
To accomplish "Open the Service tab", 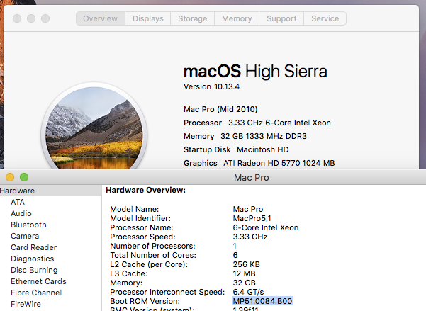I will point(325,18).
